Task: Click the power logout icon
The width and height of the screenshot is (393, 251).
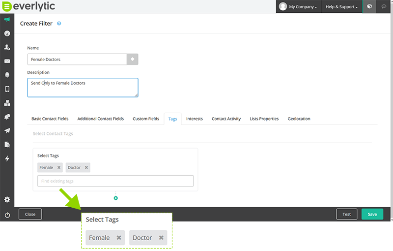Action: coord(7,215)
